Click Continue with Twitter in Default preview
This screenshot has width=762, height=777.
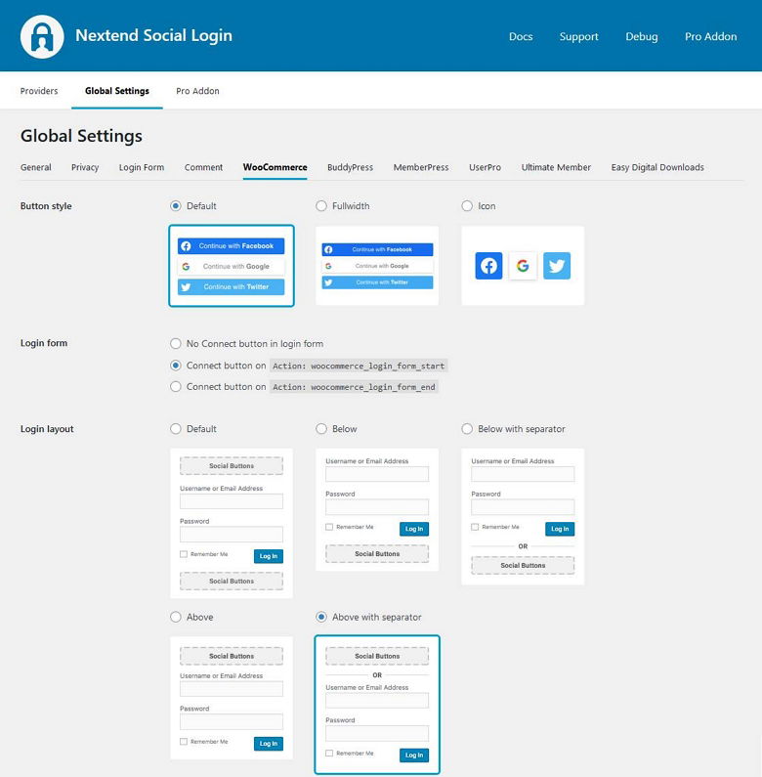tap(232, 287)
